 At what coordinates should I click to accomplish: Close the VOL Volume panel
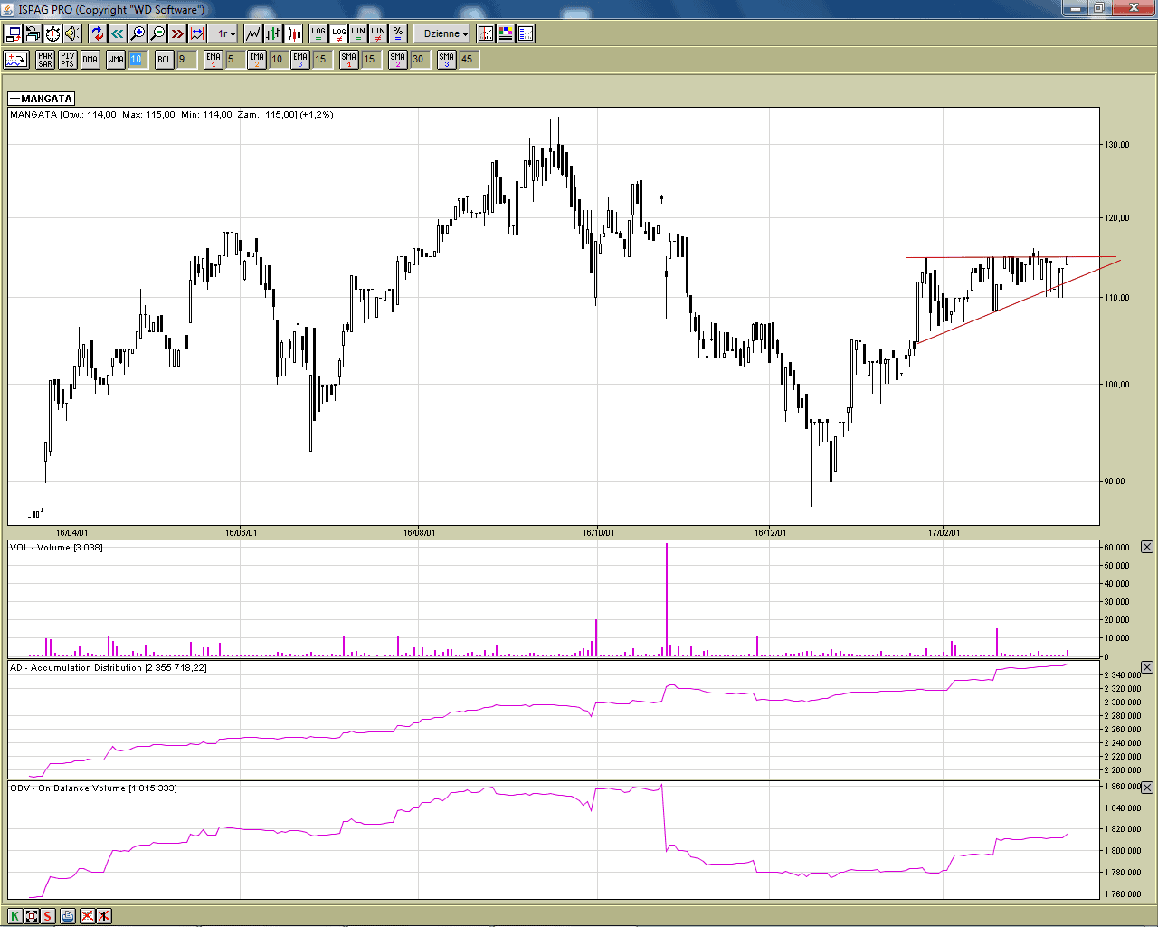pyautogui.click(x=1147, y=547)
